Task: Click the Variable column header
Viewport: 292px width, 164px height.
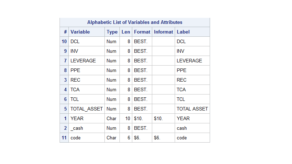Action: click(x=80, y=32)
